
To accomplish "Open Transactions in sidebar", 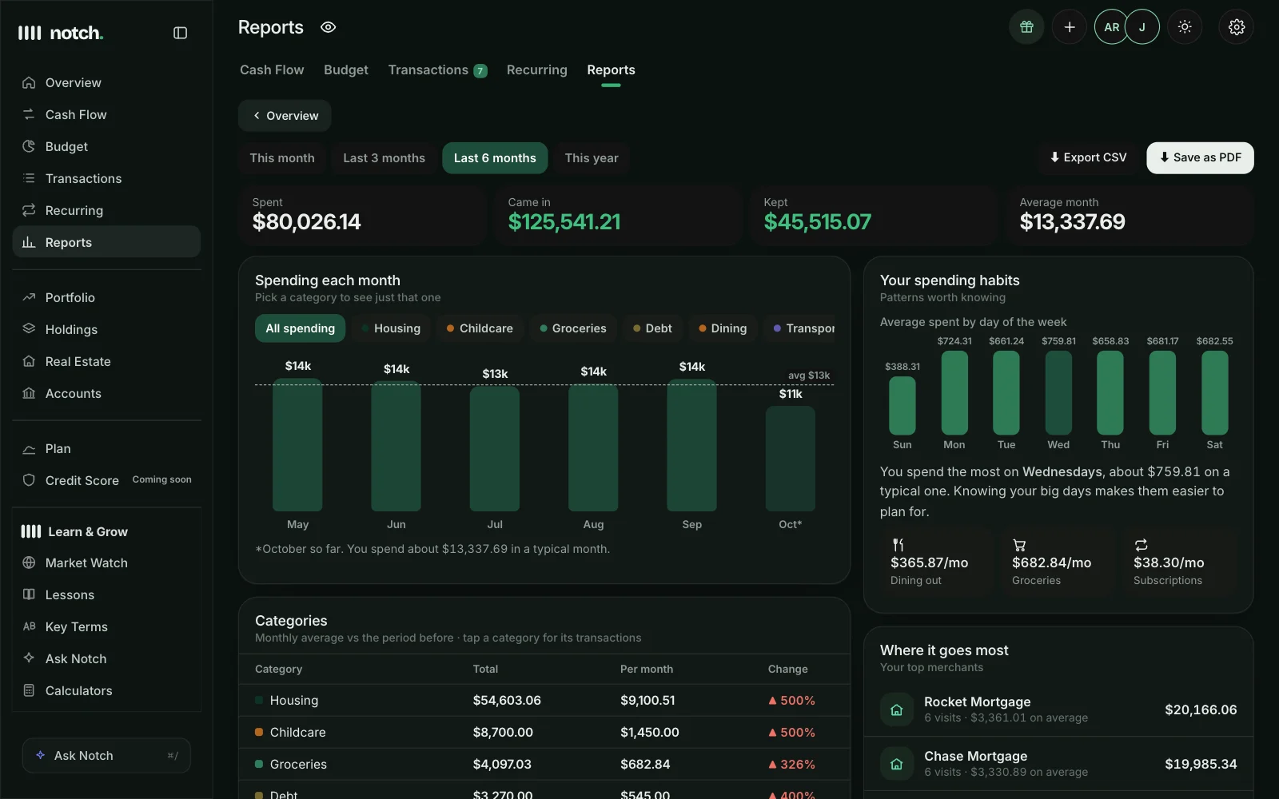I will click(106, 178).
